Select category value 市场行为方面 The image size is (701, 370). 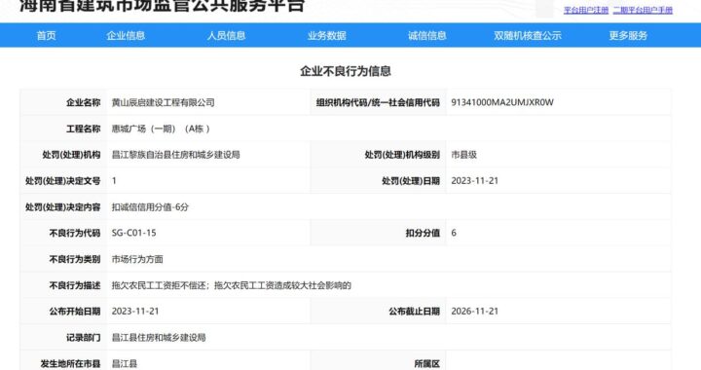pos(137,259)
